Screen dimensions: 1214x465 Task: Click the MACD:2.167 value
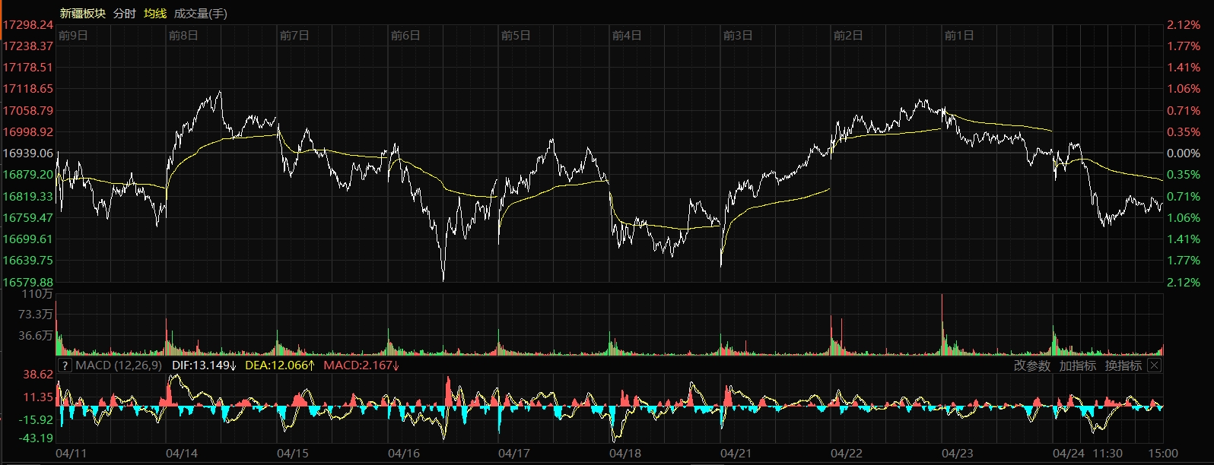pos(362,365)
